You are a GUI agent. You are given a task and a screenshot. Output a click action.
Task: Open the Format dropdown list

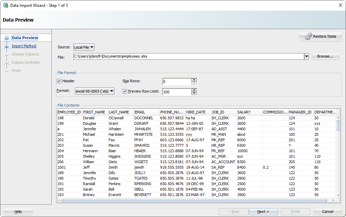95,91
